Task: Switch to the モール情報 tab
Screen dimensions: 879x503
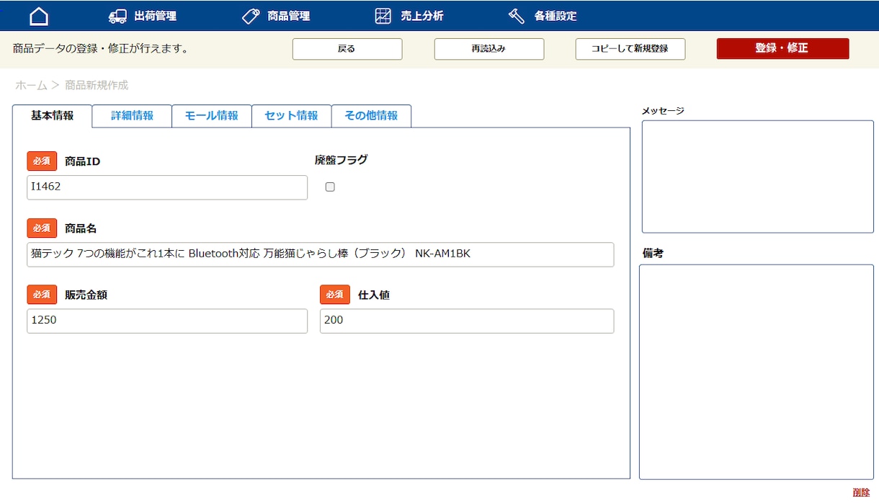Action: (x=212, y=116)
